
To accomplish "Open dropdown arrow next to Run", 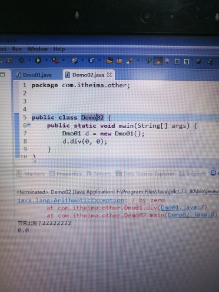I will (47, 60).
